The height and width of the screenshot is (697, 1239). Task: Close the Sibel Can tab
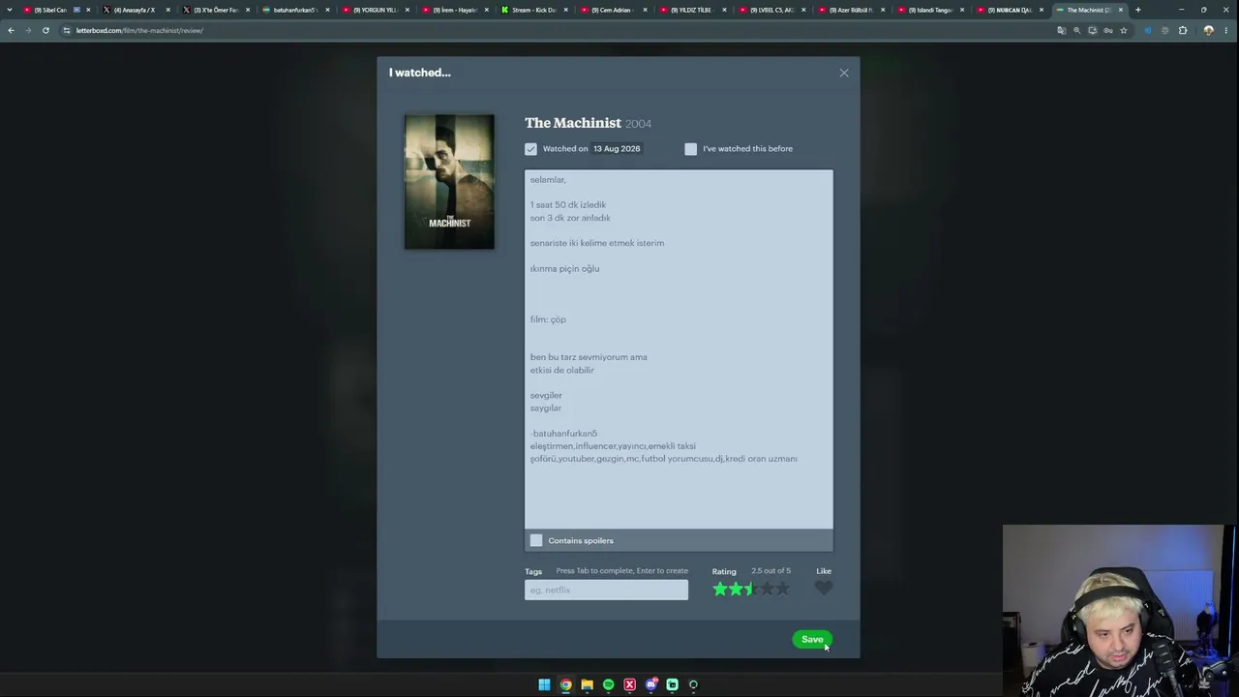pyautogui.click(x=88, y=10)
